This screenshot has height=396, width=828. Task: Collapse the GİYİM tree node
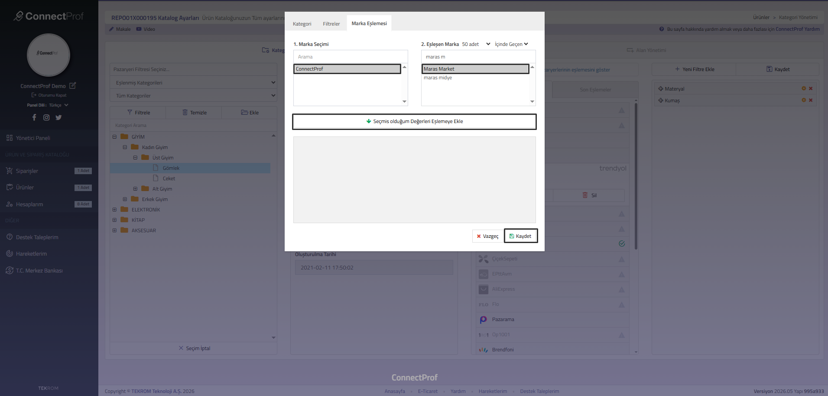pos(114,137)
